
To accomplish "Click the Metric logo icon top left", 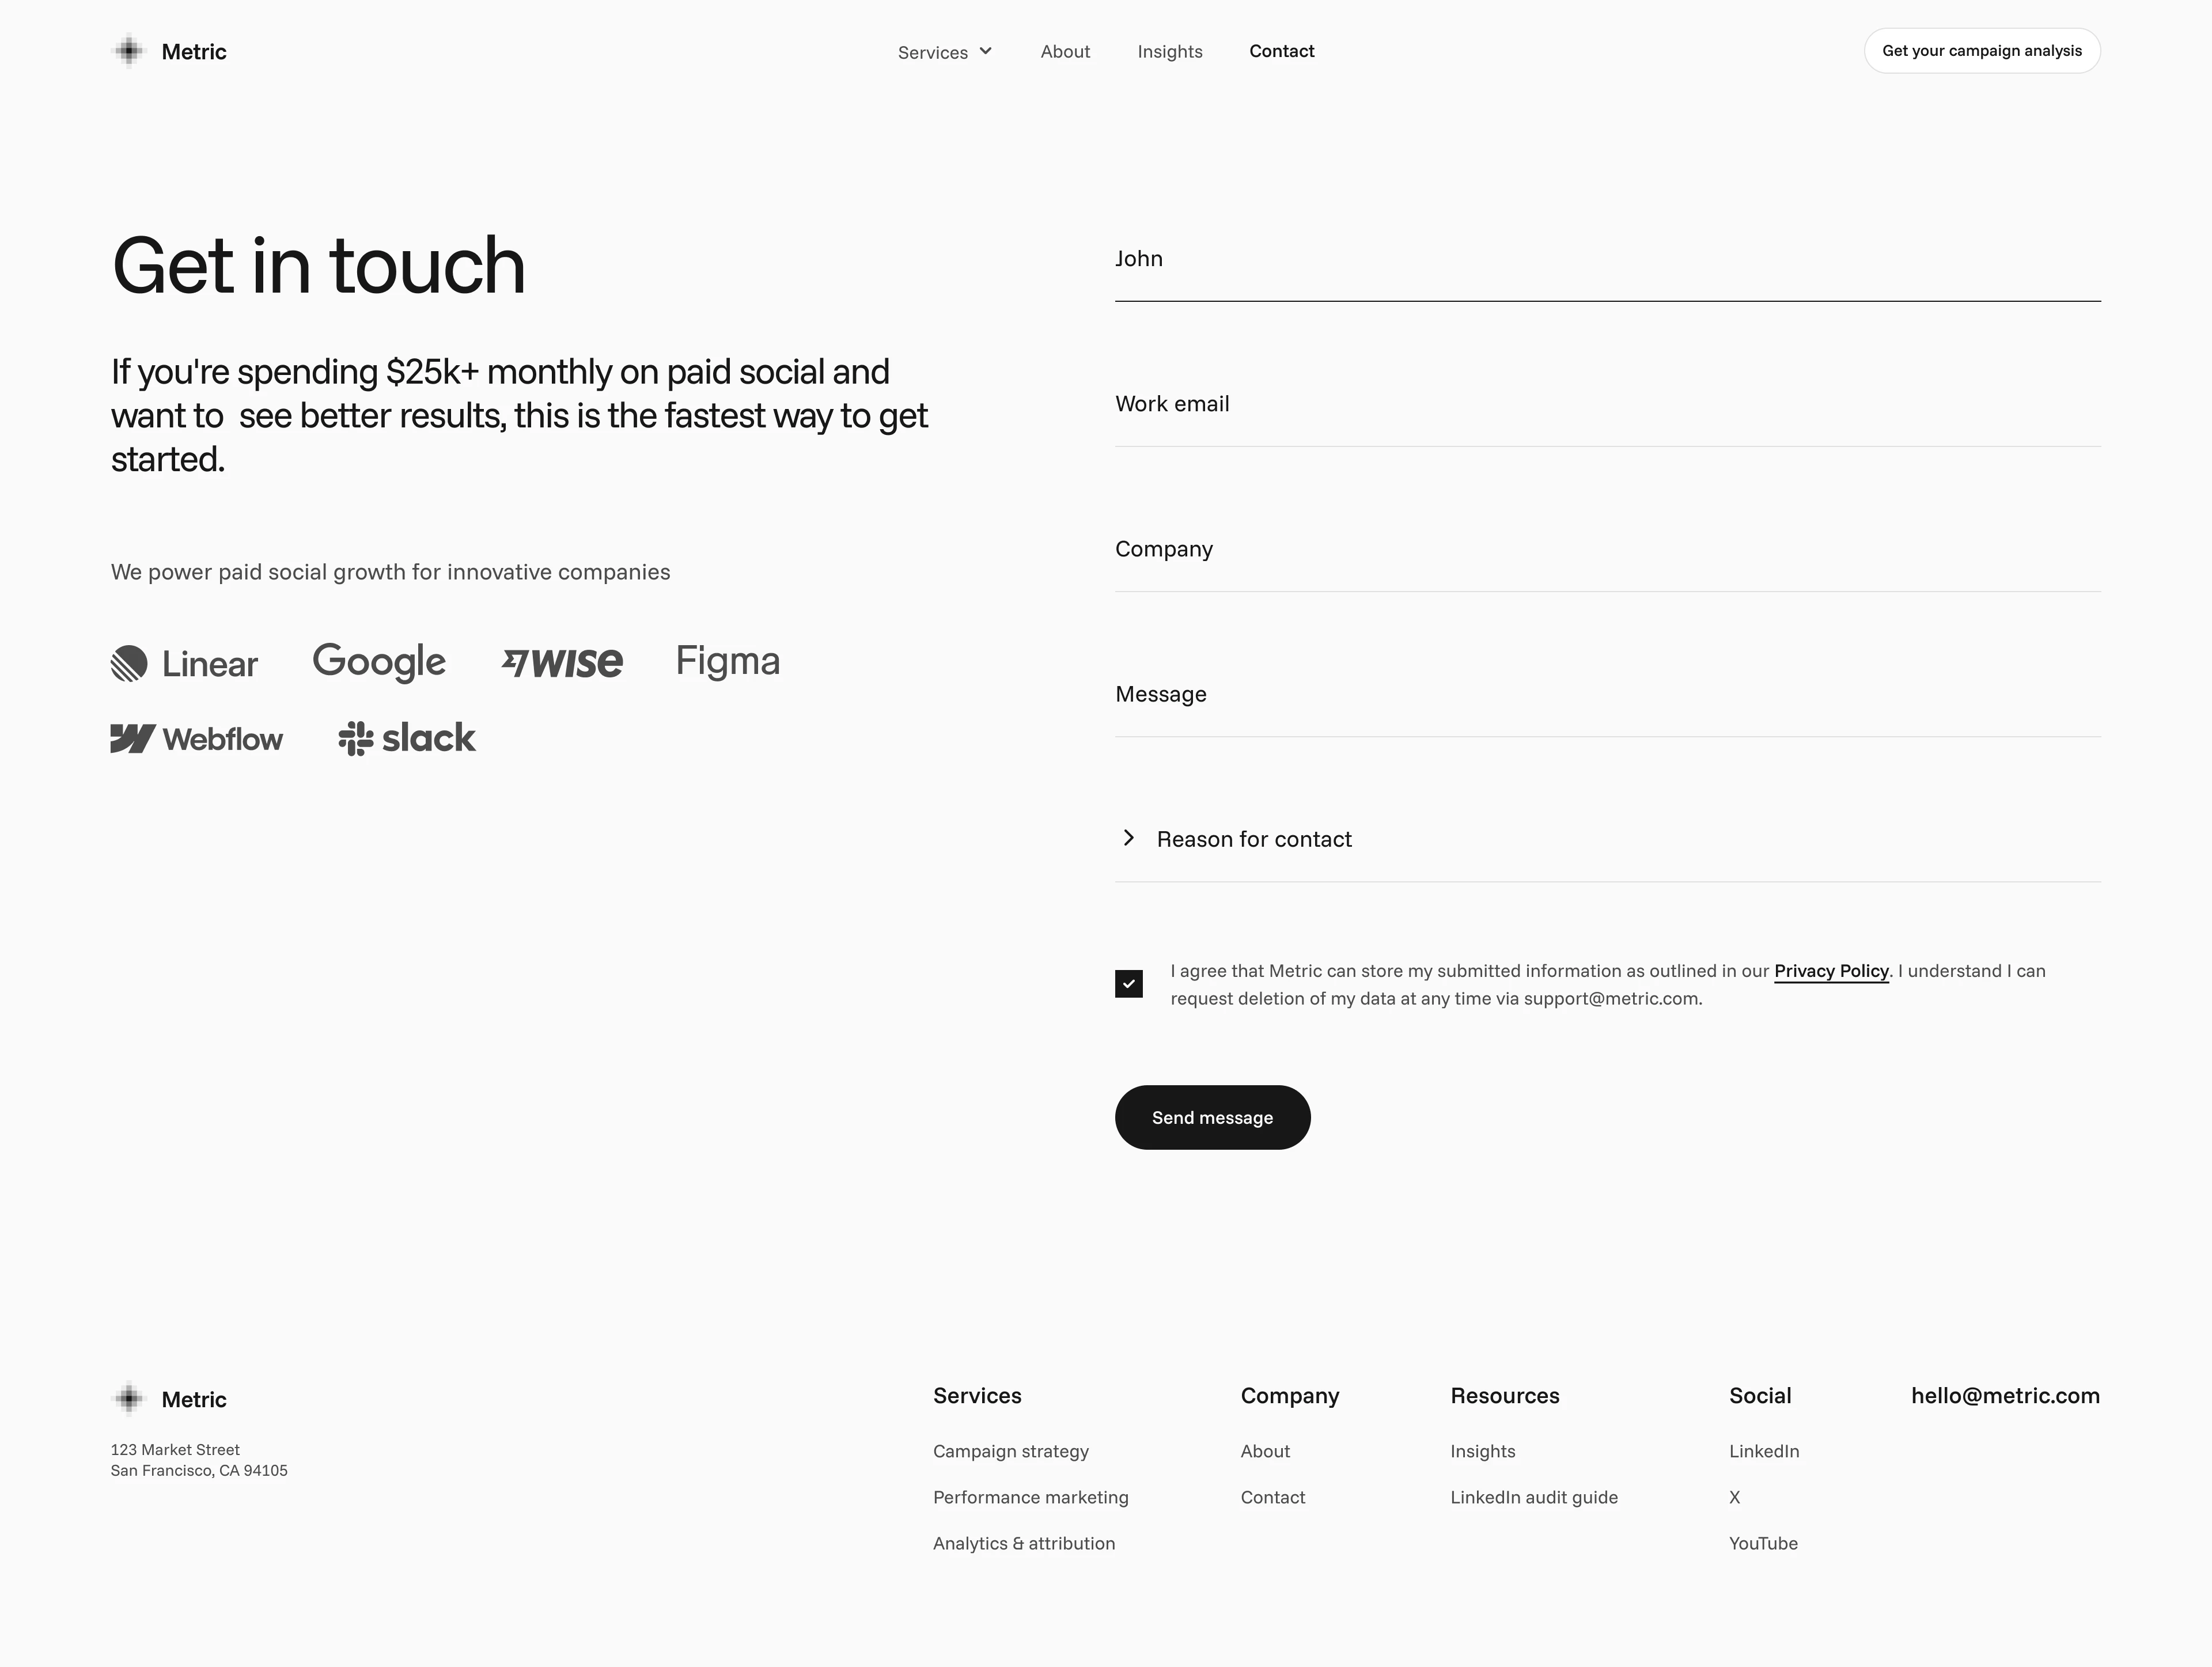I will tap(130, 51).
